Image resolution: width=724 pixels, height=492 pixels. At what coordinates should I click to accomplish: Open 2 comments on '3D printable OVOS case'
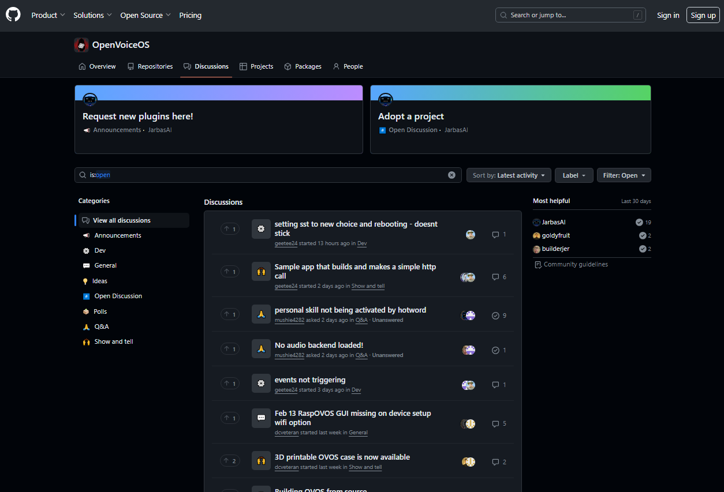click(x=499, y=462)
